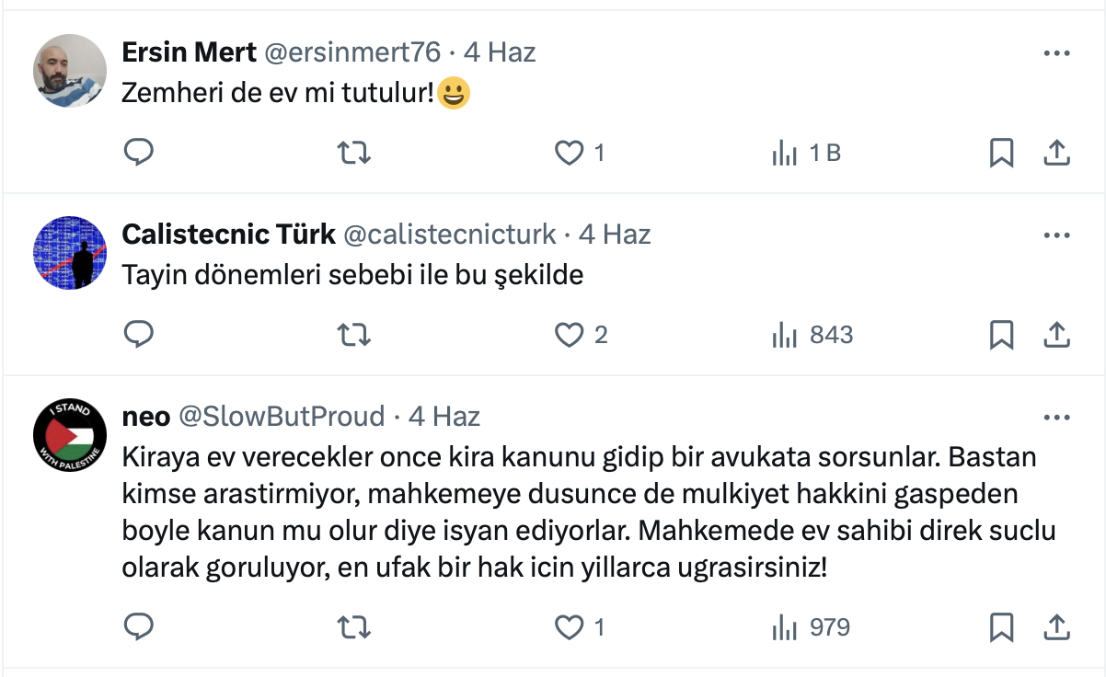Reply to Ersin Mert's tweet
Viewport: 1106px width, 677px height.
pos(138,153)
